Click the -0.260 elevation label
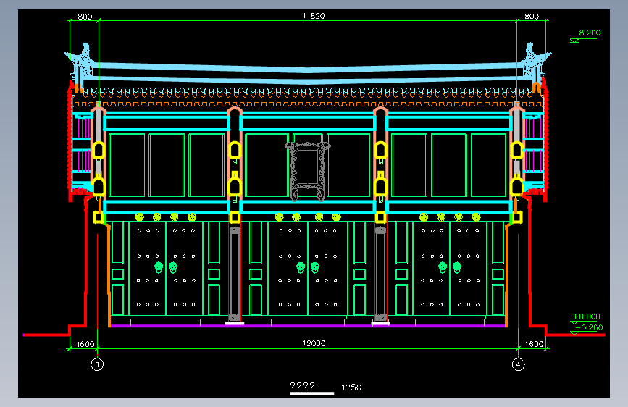 point(589,327)
